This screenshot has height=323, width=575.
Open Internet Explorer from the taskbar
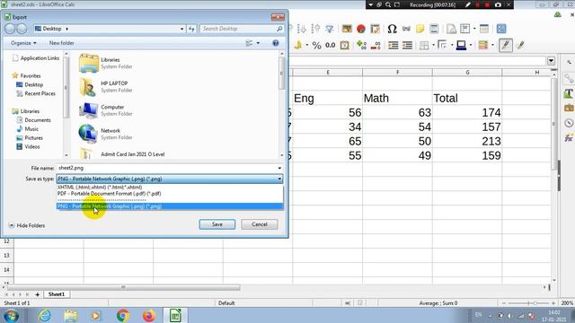tap(45, 315)
